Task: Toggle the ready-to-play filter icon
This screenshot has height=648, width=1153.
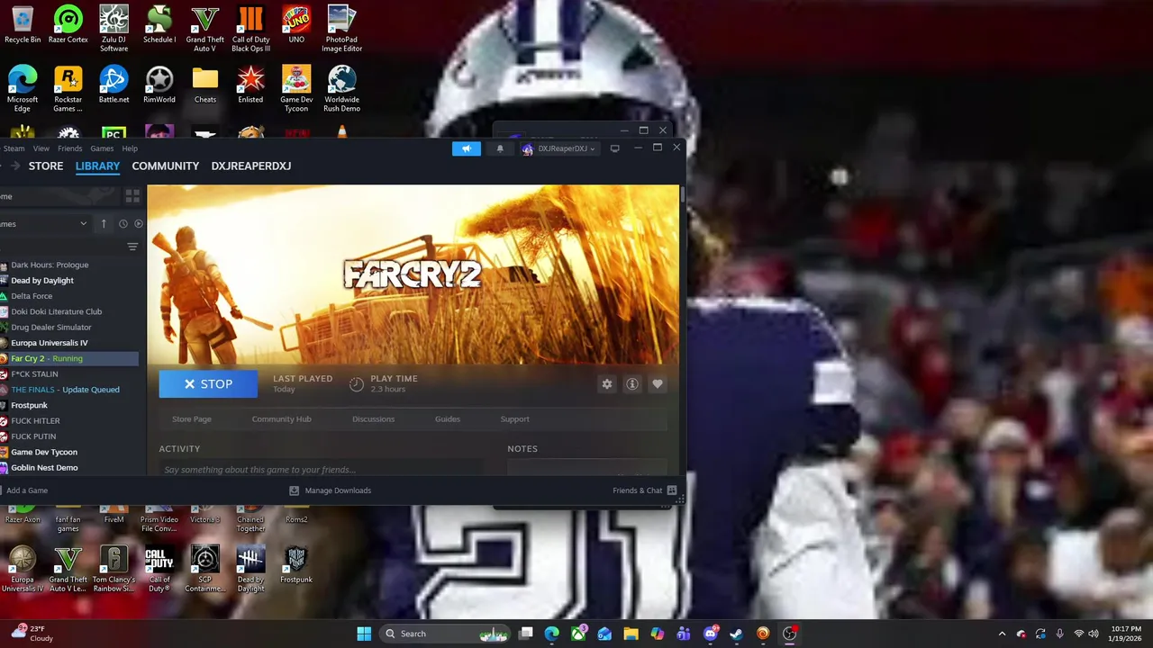Action: coord(138,223)
